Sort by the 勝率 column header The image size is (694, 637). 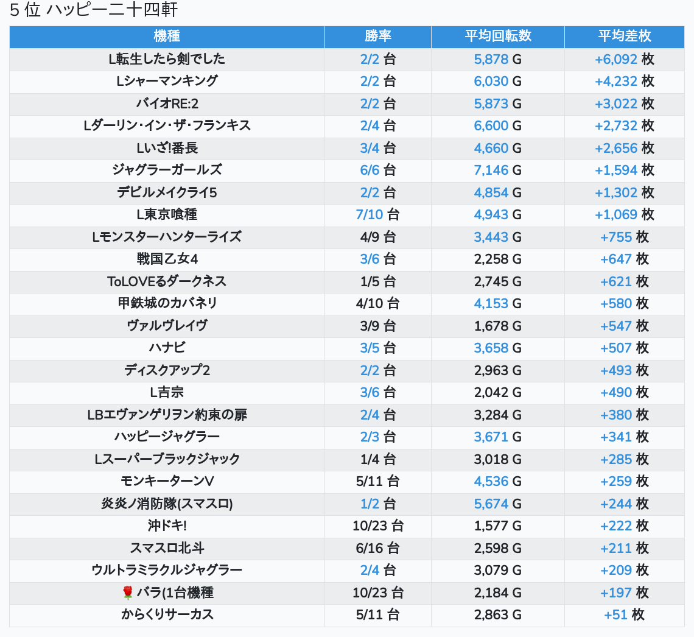click(378, 37)
